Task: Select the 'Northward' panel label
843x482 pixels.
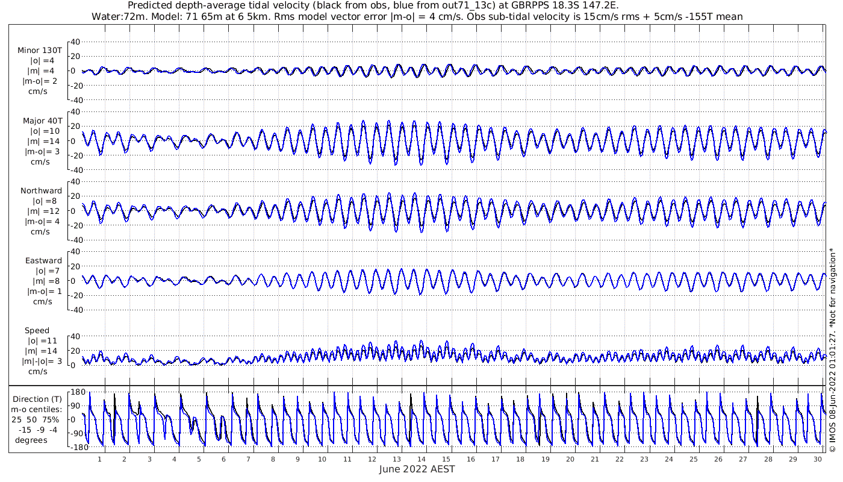Action: 41,190
